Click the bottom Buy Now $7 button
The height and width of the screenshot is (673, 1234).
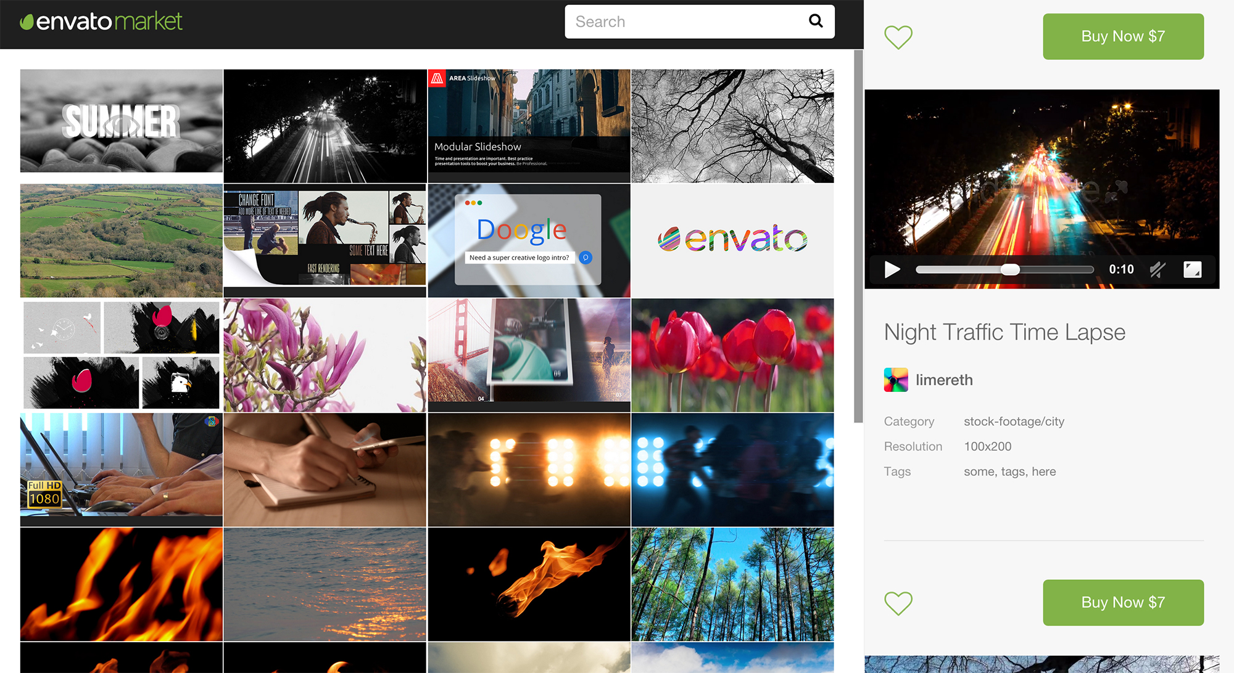point(1123,603)
